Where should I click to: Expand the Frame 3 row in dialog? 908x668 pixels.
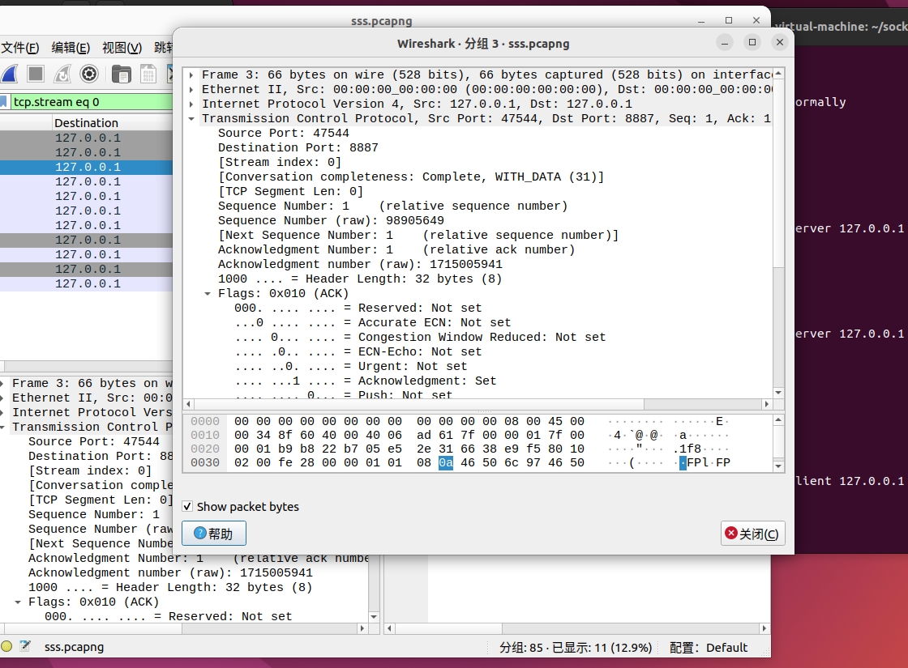191,74
